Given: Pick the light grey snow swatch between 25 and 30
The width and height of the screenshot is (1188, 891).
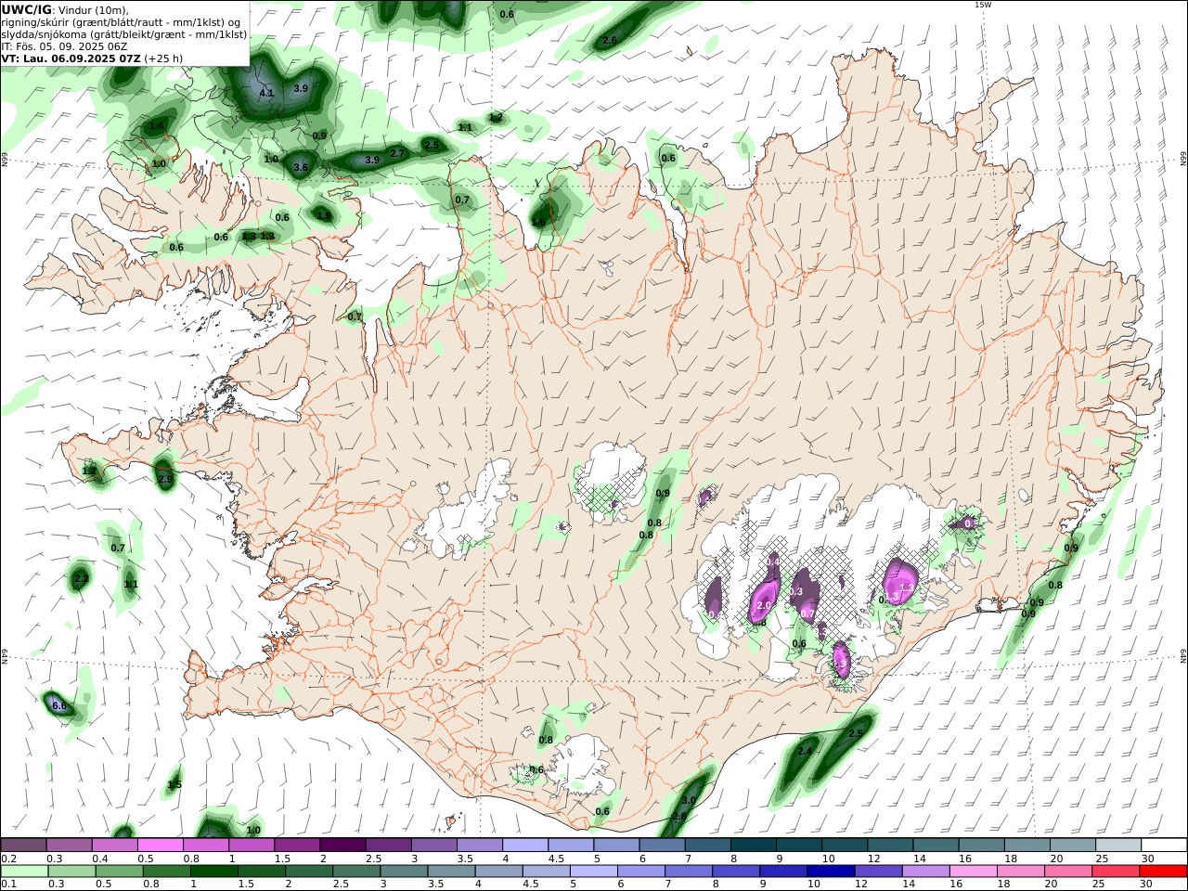Looking at the screenshot, I should tap(1118, 846).
